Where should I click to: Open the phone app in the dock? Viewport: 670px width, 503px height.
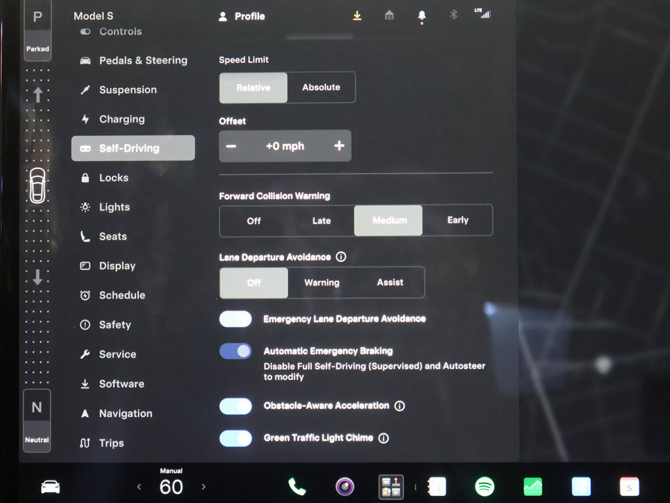coord(297,487)
